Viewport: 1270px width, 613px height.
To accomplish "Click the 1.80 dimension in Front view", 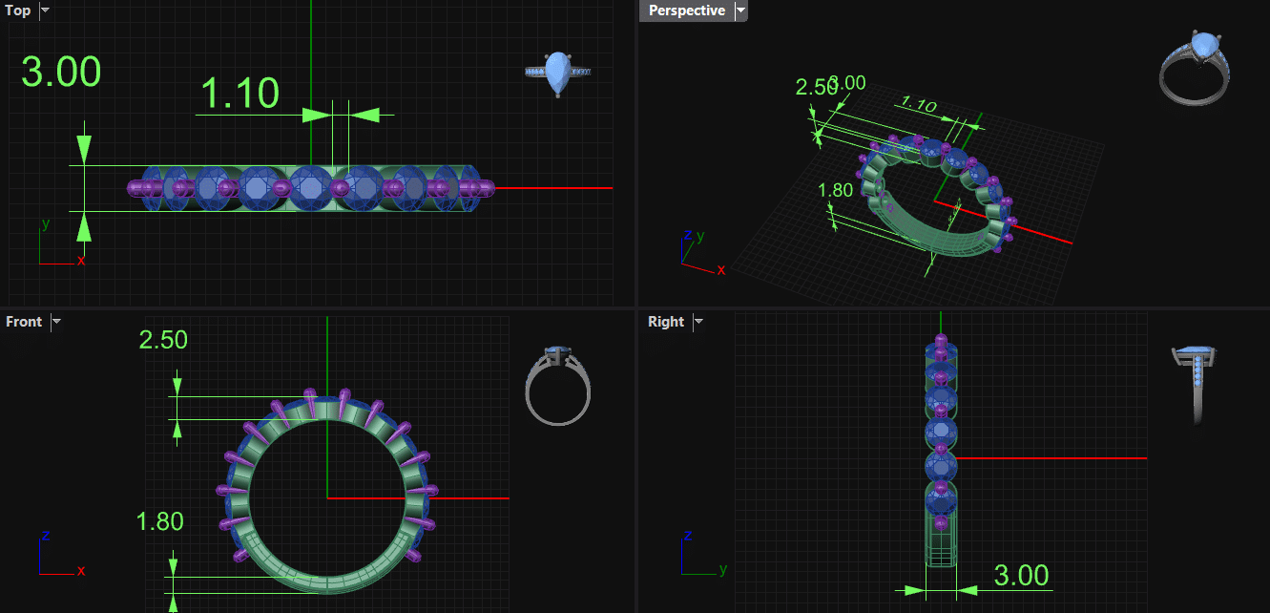I will pos(159,521).
